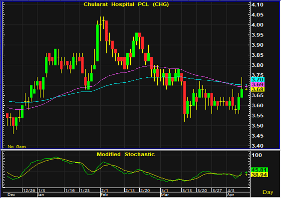Screen dimensions: 281x198
Task: Click the cyan arrow marker beside 3.70
Action: point(246,85)
